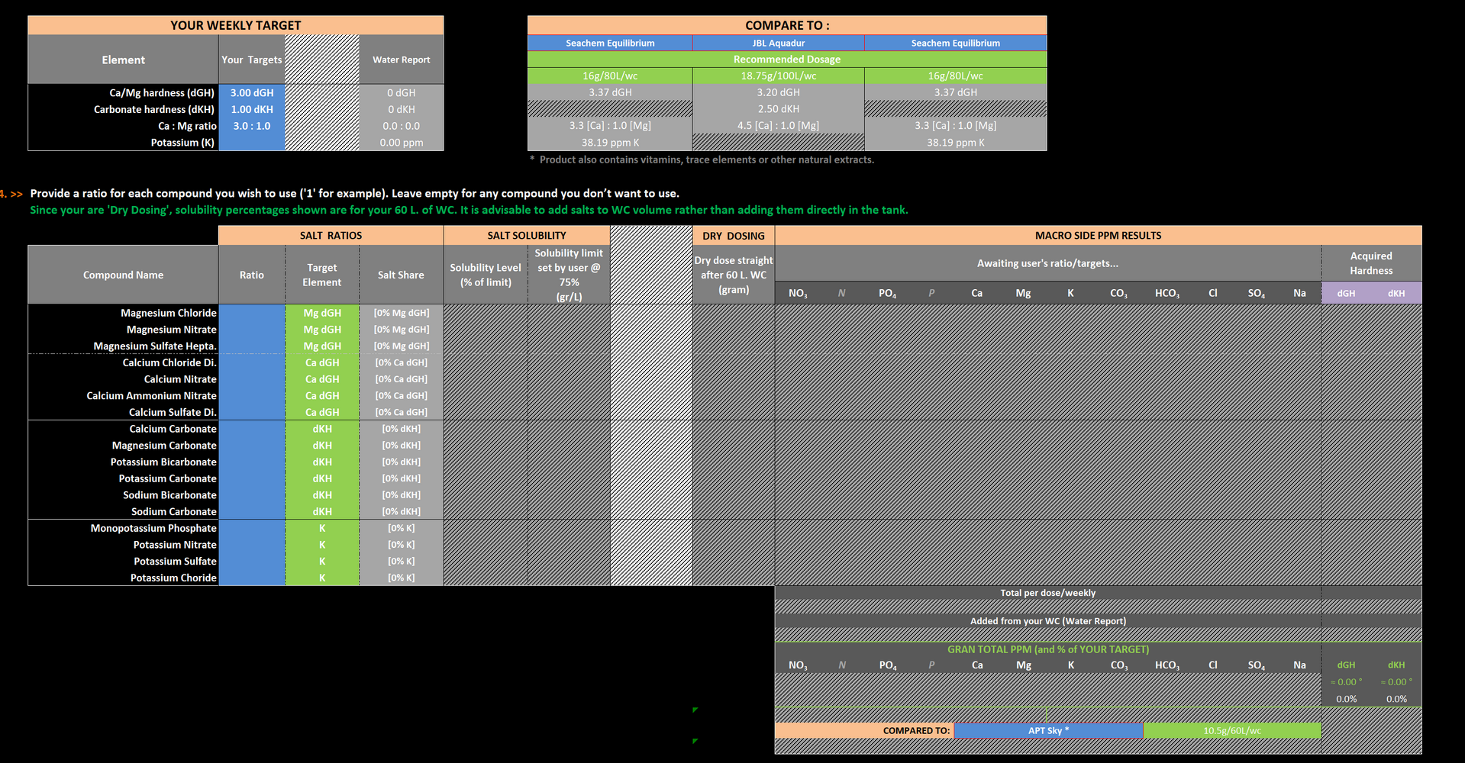Click the Ratio cell for Potassium Choride
Image resolution: width=1465 pixels, height=763 pixels.
(x=252, y=578)
